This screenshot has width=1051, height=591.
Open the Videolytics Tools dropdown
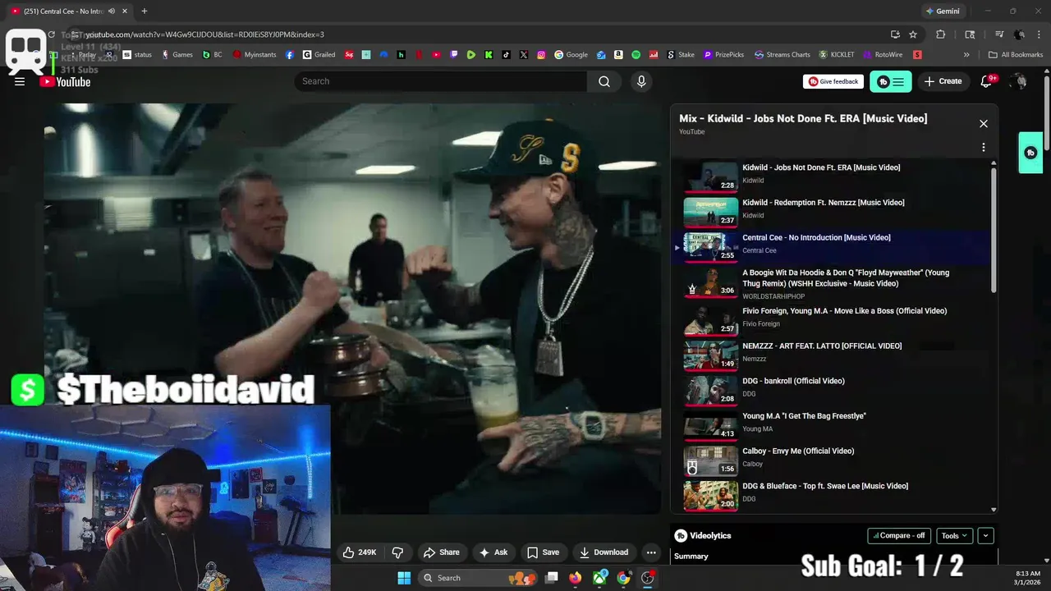pyautogui.click(x=954, y=536)
